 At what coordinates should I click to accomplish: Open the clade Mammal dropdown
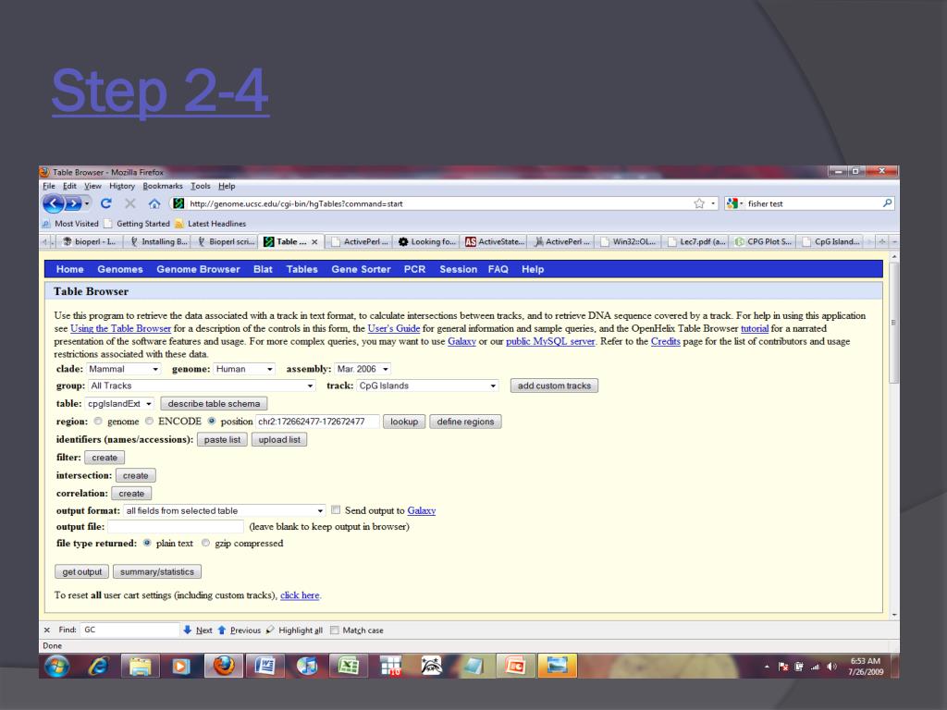[x=124, y=369]
